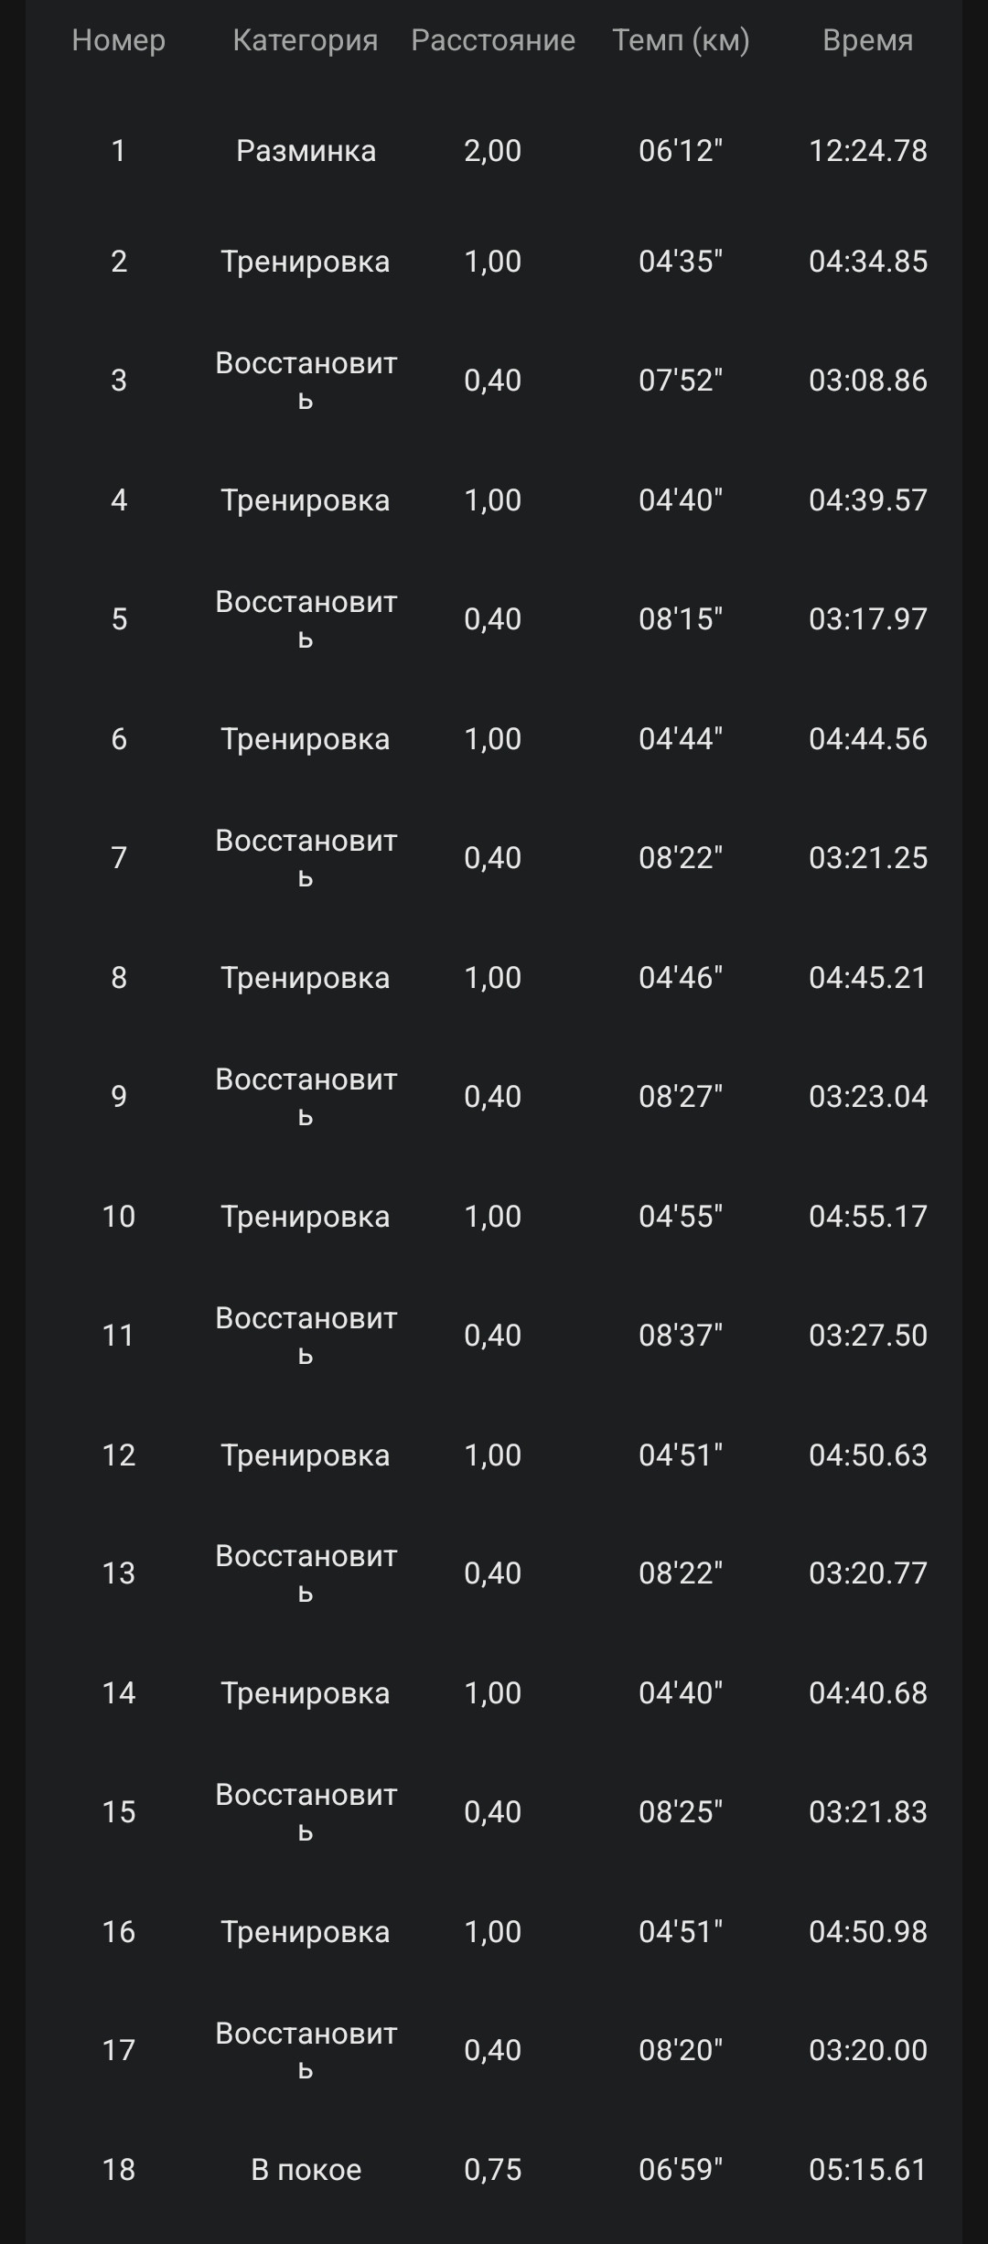Tap the Темп (км) column header
This screenshot has width=988, height=2244.
681,40
